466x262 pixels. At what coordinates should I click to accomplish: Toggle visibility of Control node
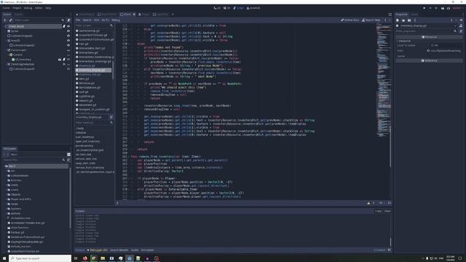coord(68,55)
